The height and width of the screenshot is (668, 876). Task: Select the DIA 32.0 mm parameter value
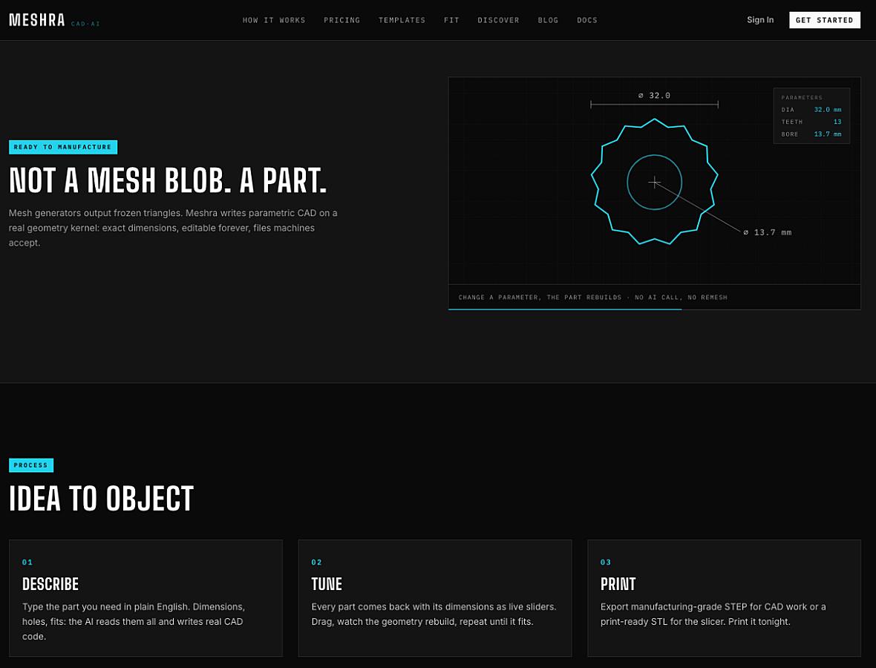[828, 109]
